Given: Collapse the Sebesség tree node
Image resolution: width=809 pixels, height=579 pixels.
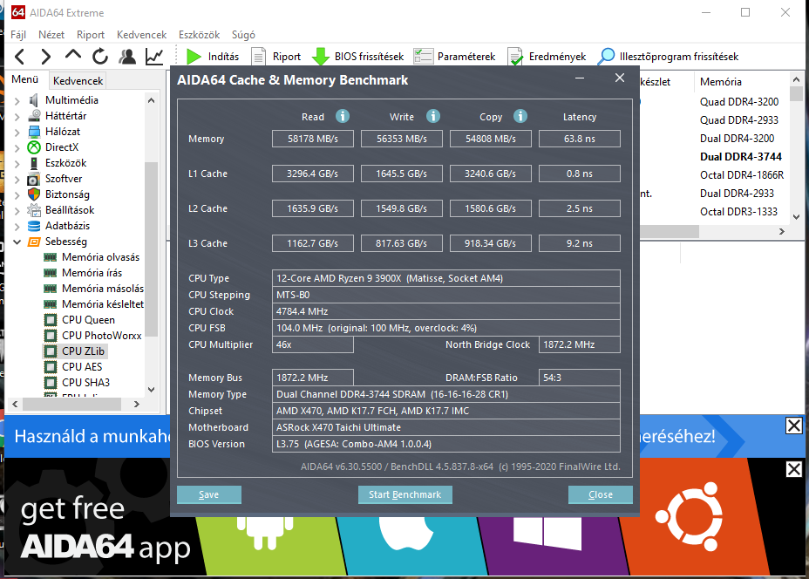Looking at the screenshot, I should pyautogui.click(x=17, y=242).
